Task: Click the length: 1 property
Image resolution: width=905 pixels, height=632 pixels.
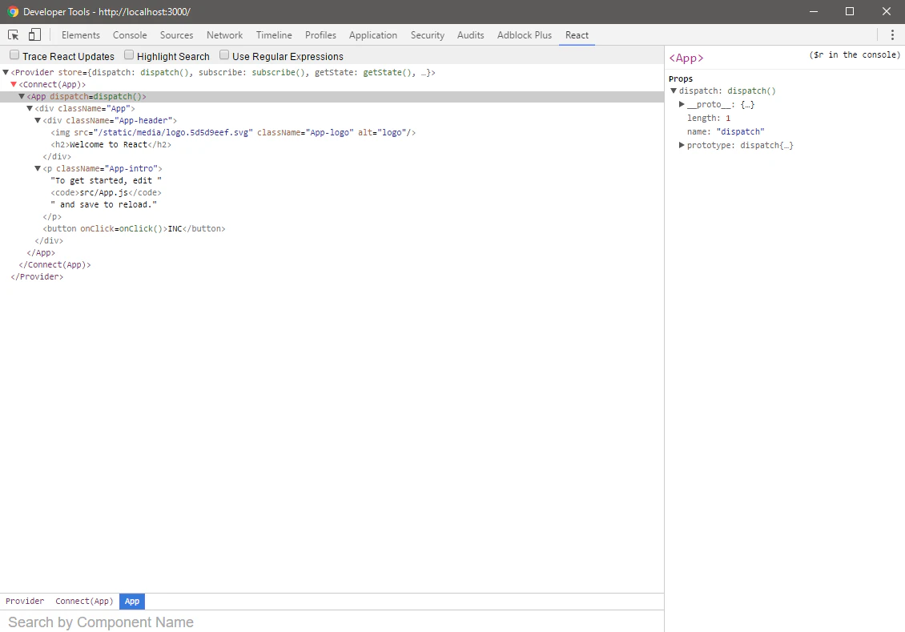Action: [709, 119]
